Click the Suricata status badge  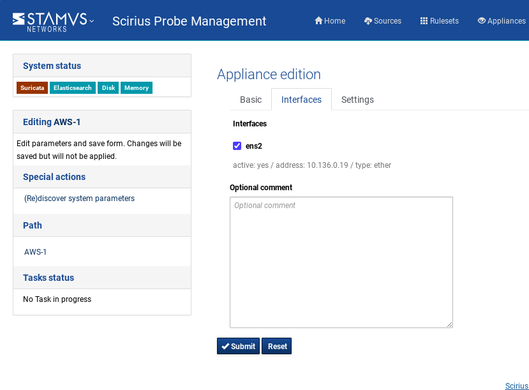(x=32, y=88)
